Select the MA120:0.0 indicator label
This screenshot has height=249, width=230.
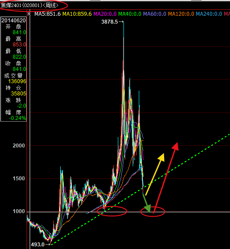181,14
